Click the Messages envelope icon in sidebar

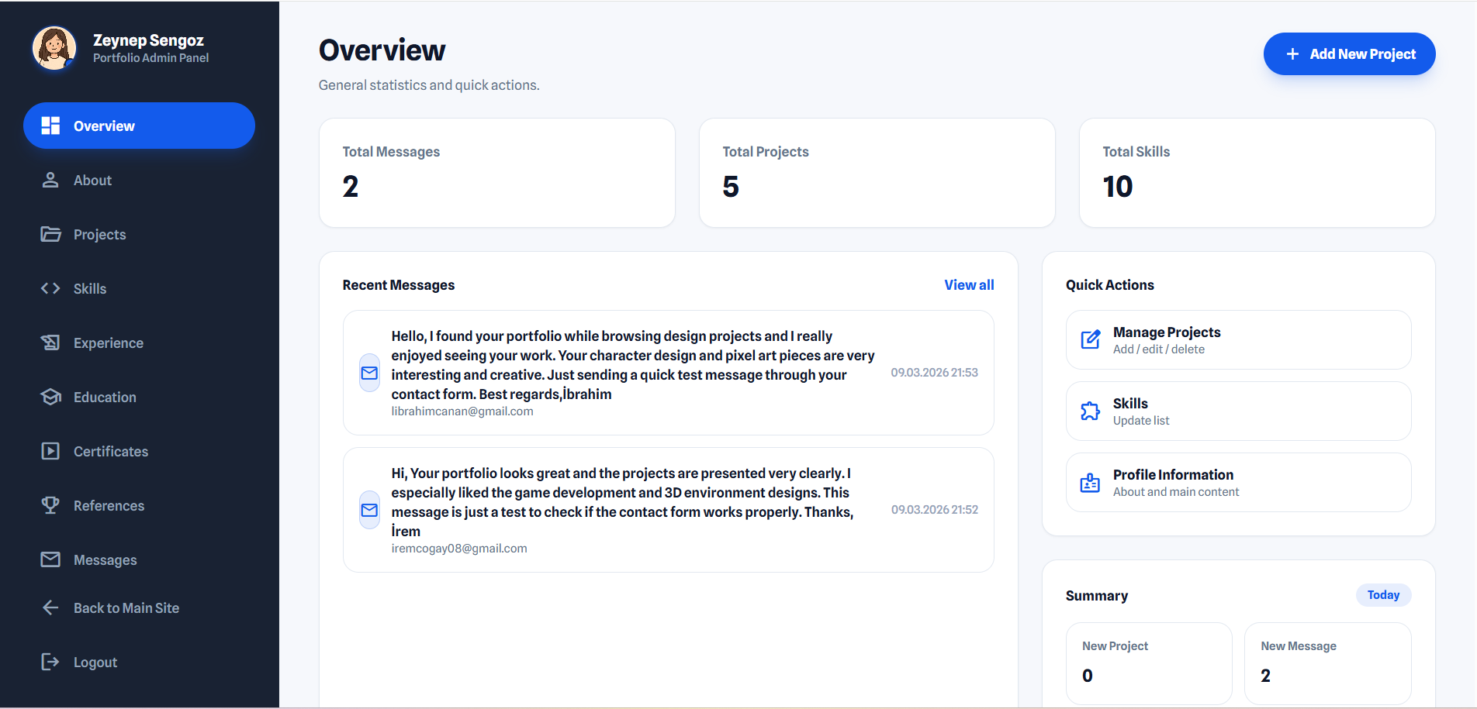pyautogui.click(x=50, y=559)
